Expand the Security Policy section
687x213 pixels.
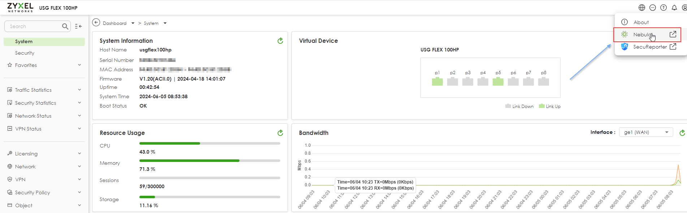tap(44, 192)
